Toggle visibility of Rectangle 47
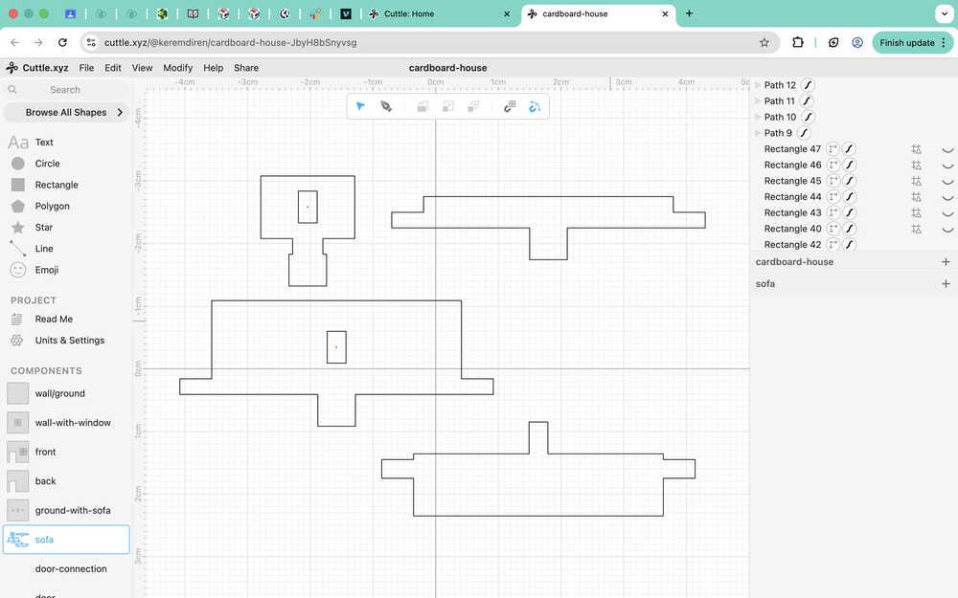The height and width of the screenshot is (598, 958). [947, 149]
